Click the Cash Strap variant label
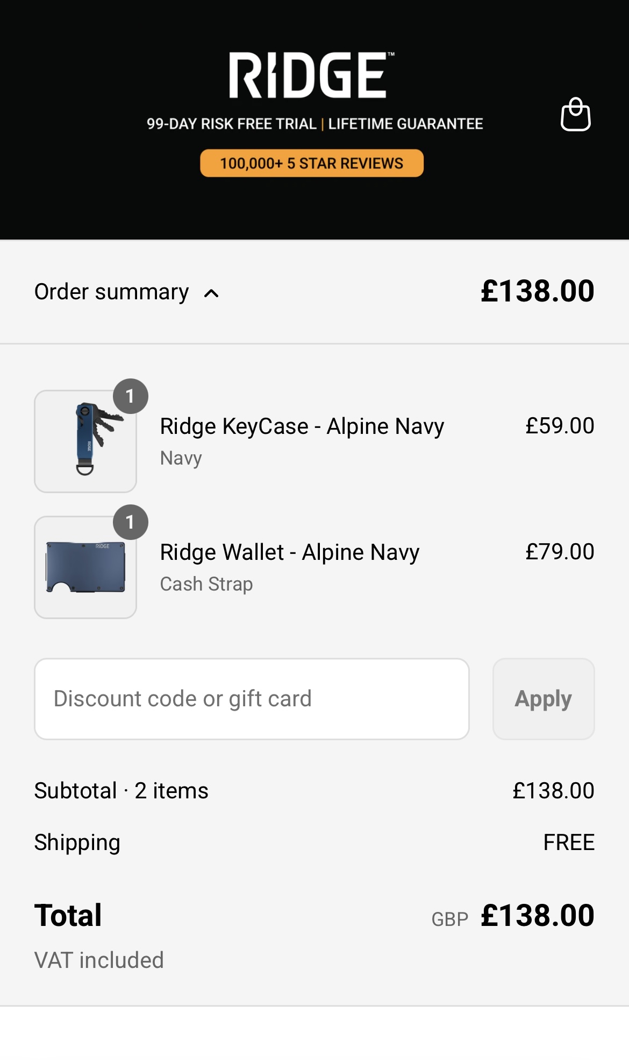The image size is (629, 1060). point(206,584)
